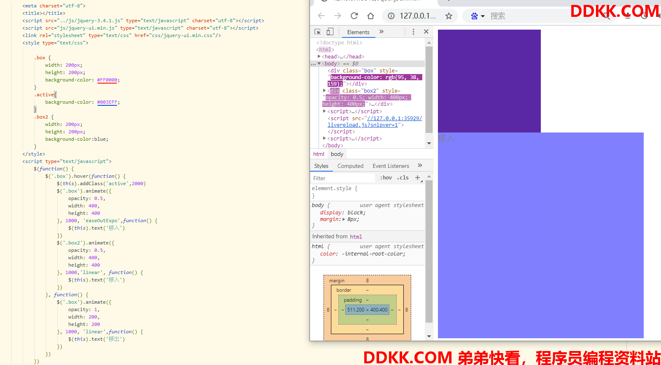Screen dimensions: 661x365
Task: Click the 511.200 × 400.400 content box
Action: coord(367,309)
